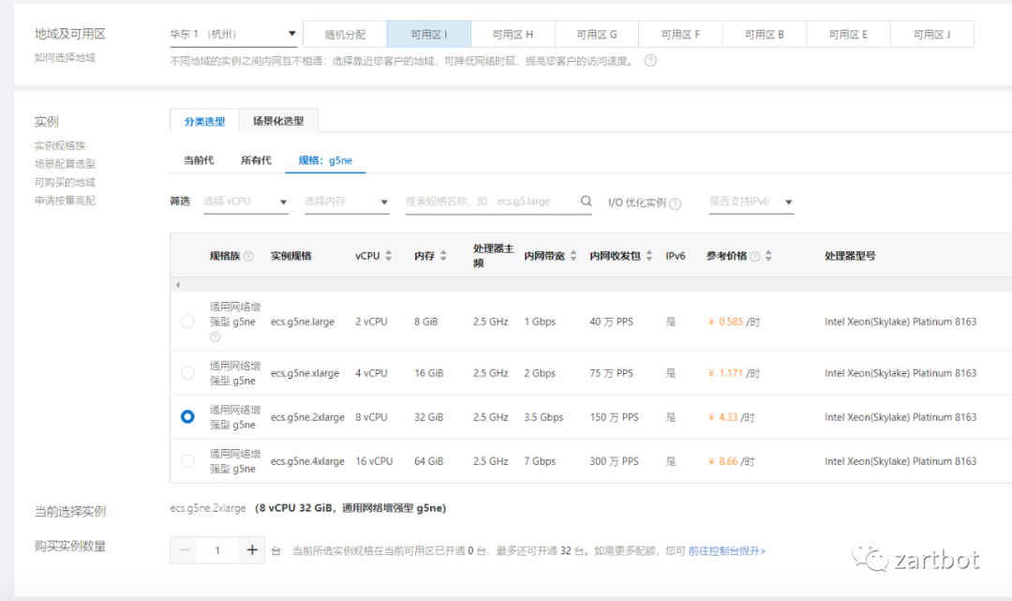Click the help icon beside 规格族 header
The height and width of the screenshot is (601, 1012).
(248, 256)
